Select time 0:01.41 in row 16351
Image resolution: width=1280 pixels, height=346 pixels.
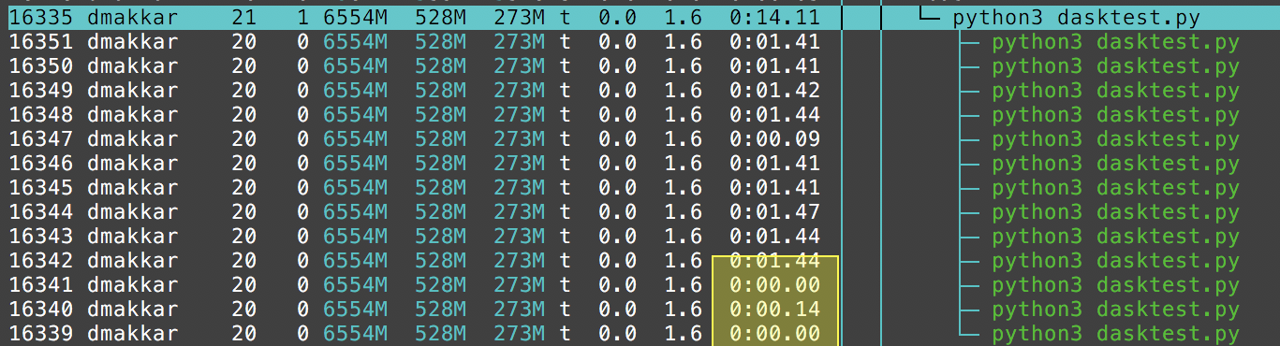point(774,42)
